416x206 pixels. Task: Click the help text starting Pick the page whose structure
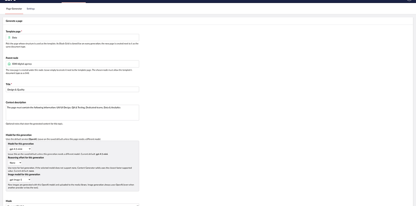(72, 45)
